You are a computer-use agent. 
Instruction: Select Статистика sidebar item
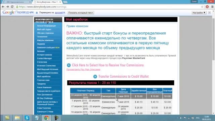42,62
